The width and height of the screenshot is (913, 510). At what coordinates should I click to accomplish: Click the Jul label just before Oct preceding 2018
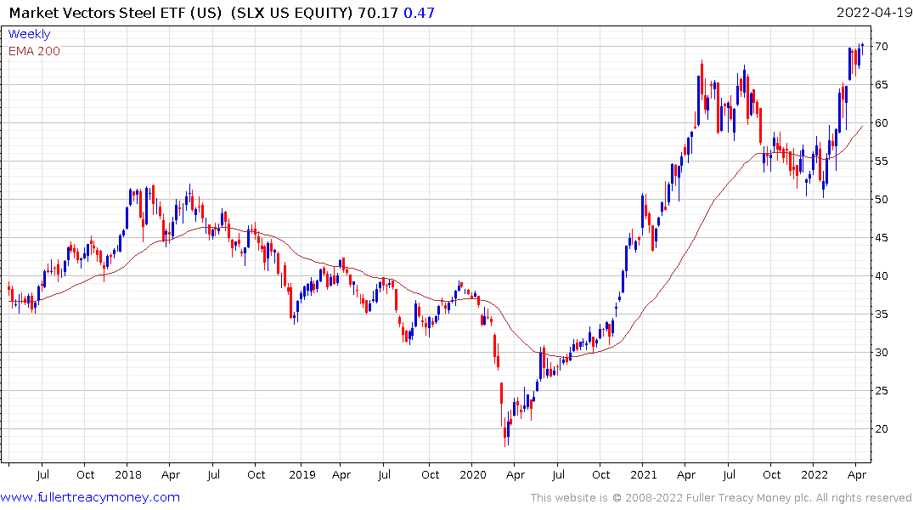click(42, 475)
